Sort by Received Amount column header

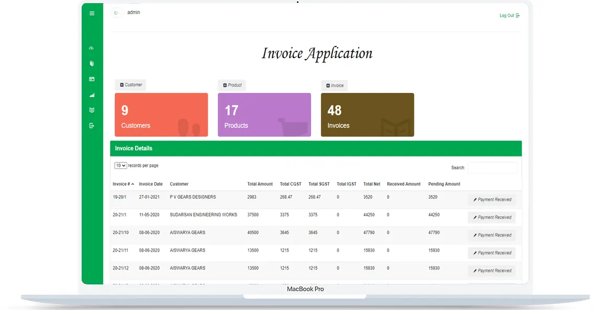404,184
